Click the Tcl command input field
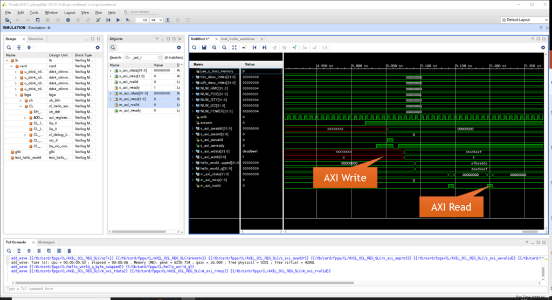Image resolution: width=552 pixels, height=300 pixels. (x=275, y=289)
